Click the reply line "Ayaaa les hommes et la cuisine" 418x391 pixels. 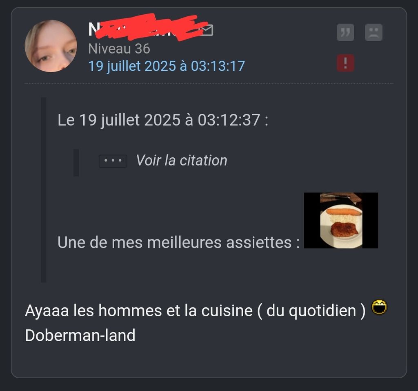[x=139, y=311]
